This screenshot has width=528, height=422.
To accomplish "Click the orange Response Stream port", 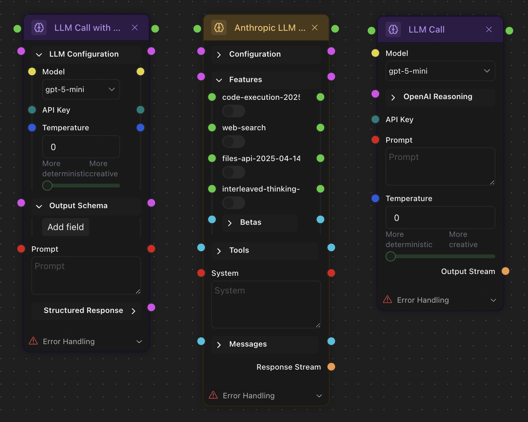I will 331,367.
